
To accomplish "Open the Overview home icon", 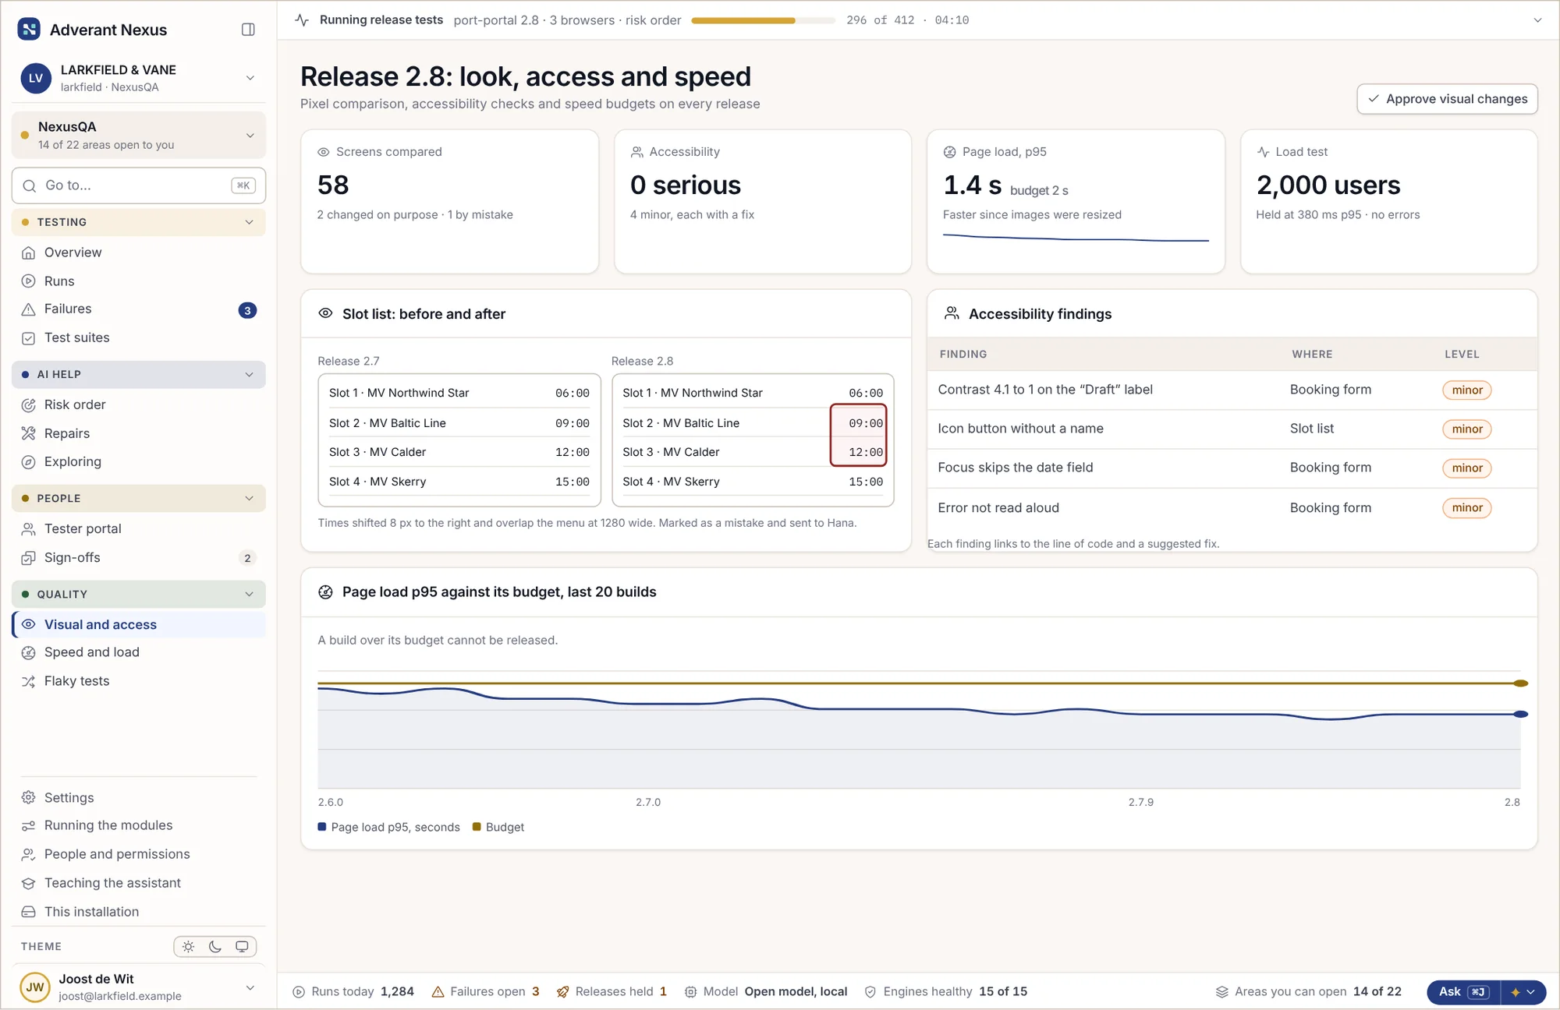I will [29, 252].
